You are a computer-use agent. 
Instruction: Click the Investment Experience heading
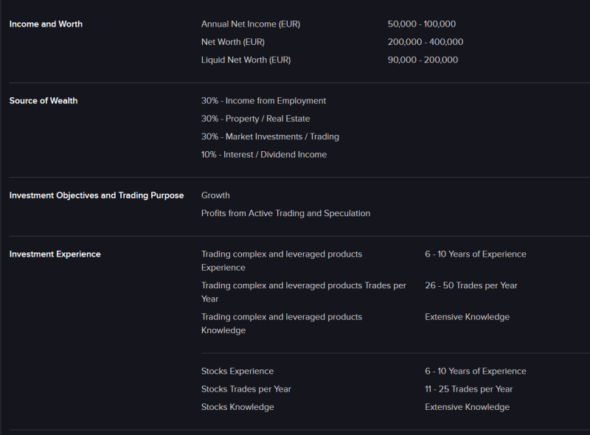tap(55, 254)
